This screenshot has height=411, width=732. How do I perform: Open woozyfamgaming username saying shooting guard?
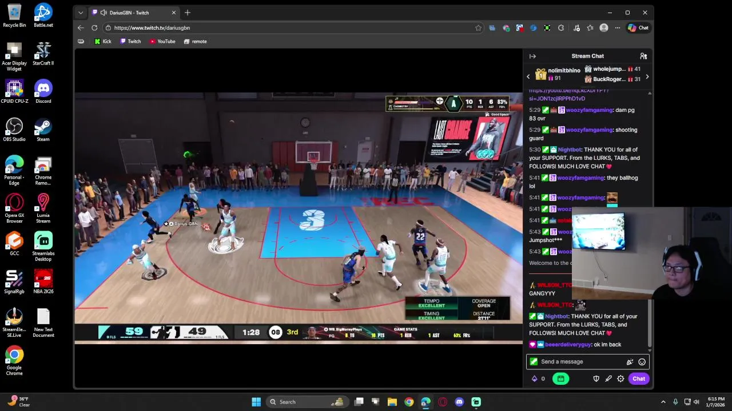(590, 130)
